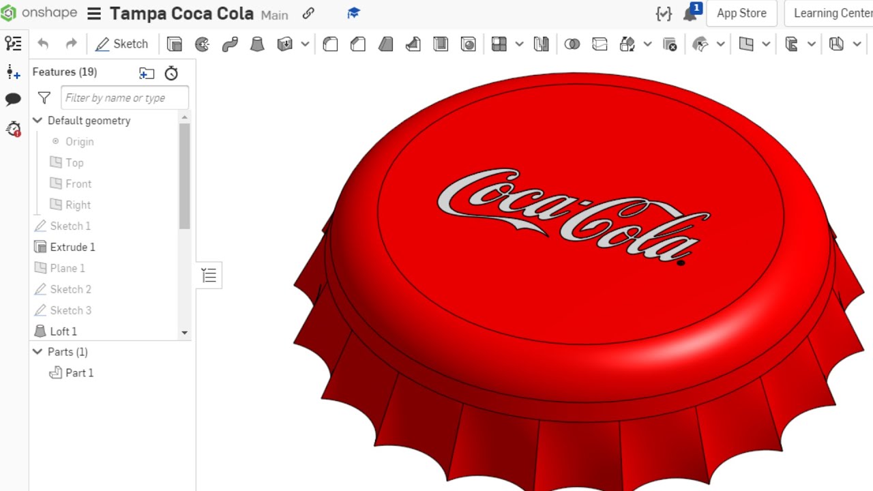Collapse the Parts (1) section

tap(38, 352)
